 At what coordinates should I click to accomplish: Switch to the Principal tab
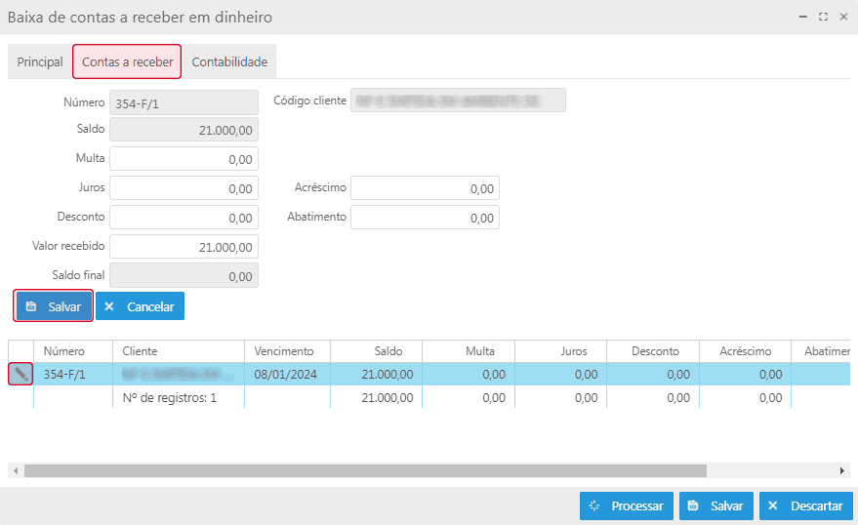(40, 61)
